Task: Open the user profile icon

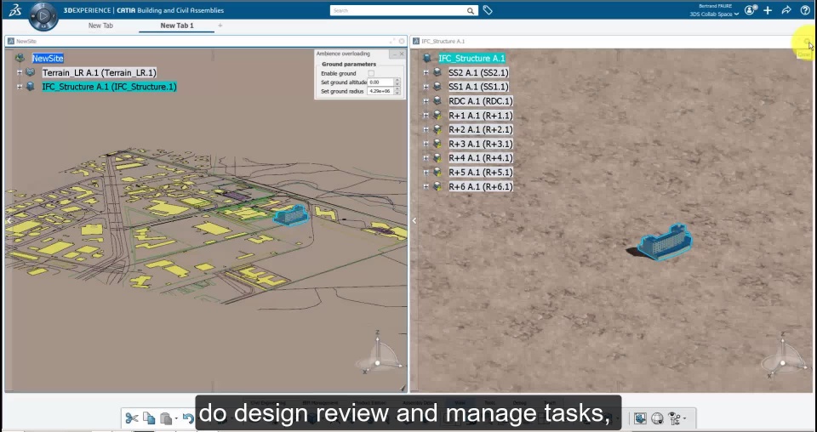Action: point(751,10)
